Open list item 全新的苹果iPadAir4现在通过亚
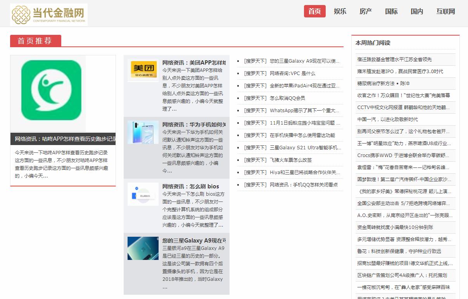This screenshot has height=299, width=468. (305, 85)
